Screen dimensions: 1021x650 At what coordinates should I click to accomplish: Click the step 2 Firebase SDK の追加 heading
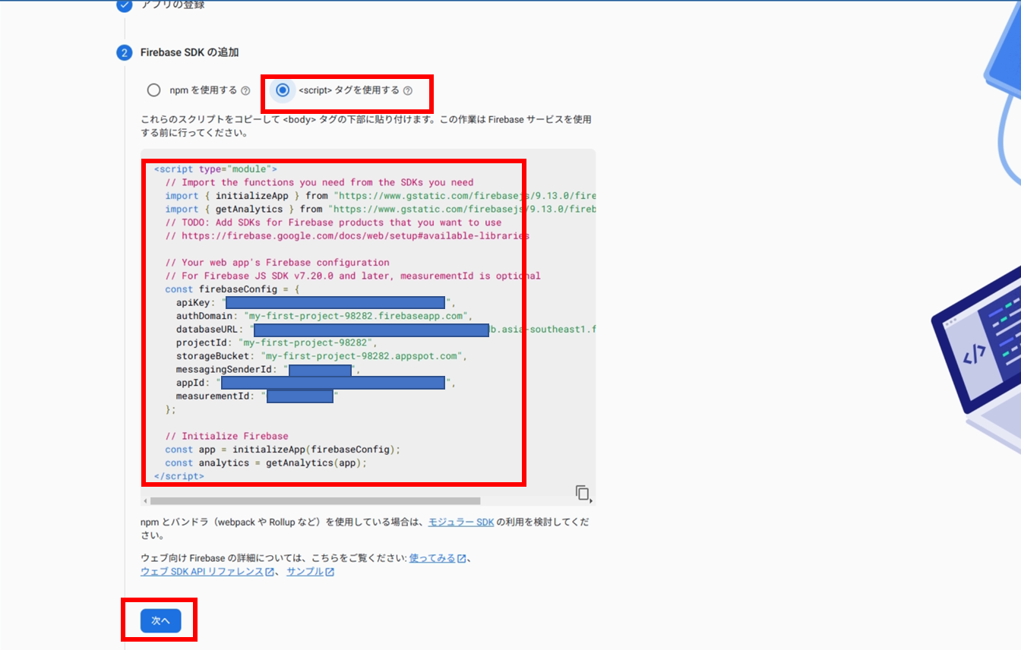pyautogui.click(x=189, y=52)
